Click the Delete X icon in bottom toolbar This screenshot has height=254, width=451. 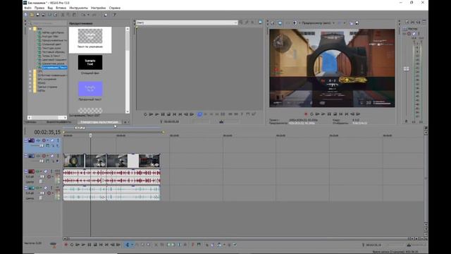pyautogui.click(x=156, y=245)
